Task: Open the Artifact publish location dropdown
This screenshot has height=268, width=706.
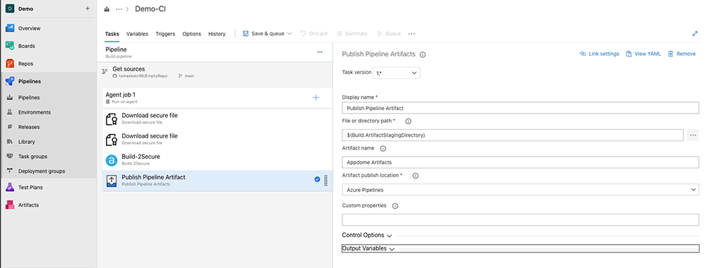Action: point(520,190)
